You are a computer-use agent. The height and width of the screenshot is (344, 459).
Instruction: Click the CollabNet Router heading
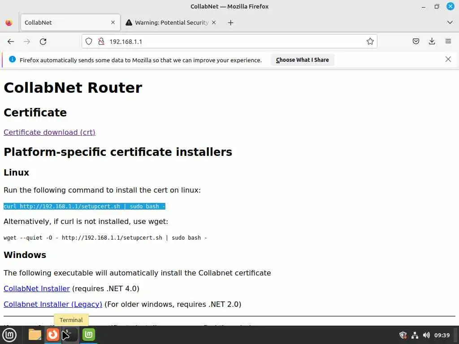(x=73, y=88)
